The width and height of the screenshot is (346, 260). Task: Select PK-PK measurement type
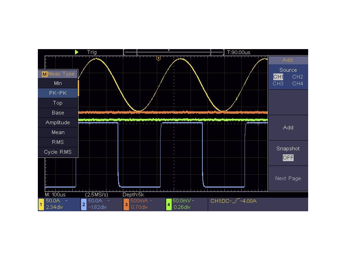pos(58,93)
